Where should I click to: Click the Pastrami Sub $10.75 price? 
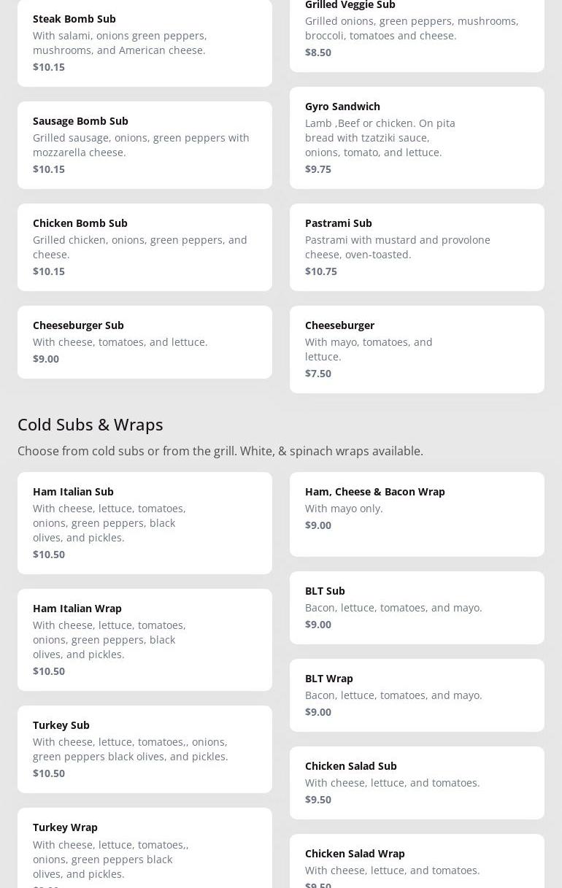[321, 271]
